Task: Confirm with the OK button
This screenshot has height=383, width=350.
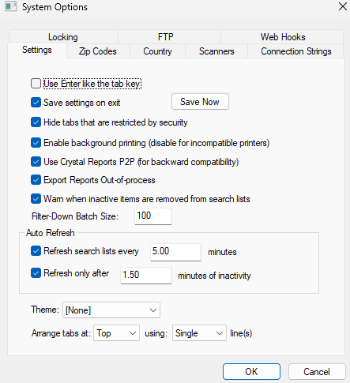Action: (x=251, y=372)
